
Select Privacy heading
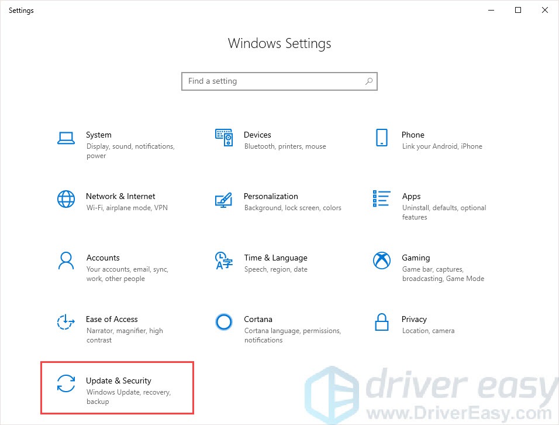coord(414,320)
